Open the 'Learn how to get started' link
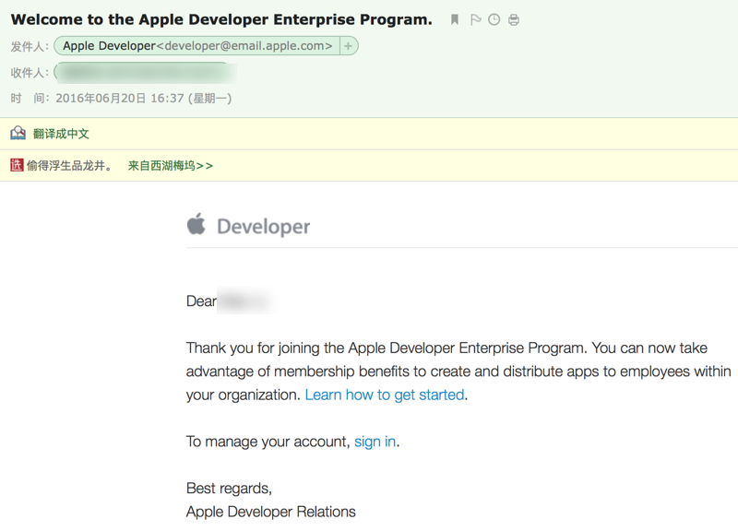 [385, 395]
